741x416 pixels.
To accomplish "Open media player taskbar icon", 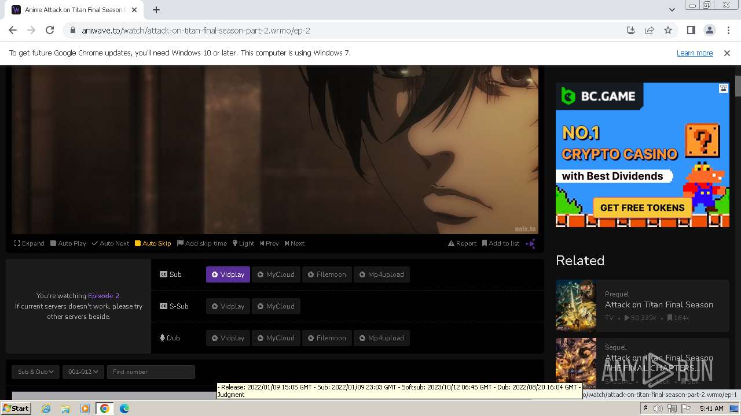I will pos(85,408).
